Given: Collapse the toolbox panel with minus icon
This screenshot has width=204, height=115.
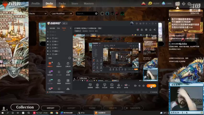Looking at the screenshot, I should point(70,58).
